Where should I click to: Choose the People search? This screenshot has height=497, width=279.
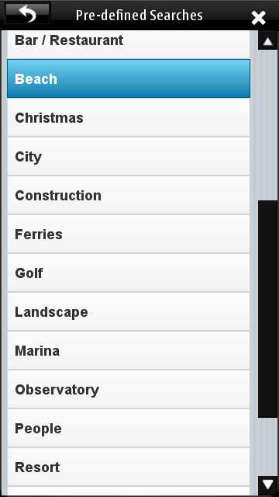point(129,428)
